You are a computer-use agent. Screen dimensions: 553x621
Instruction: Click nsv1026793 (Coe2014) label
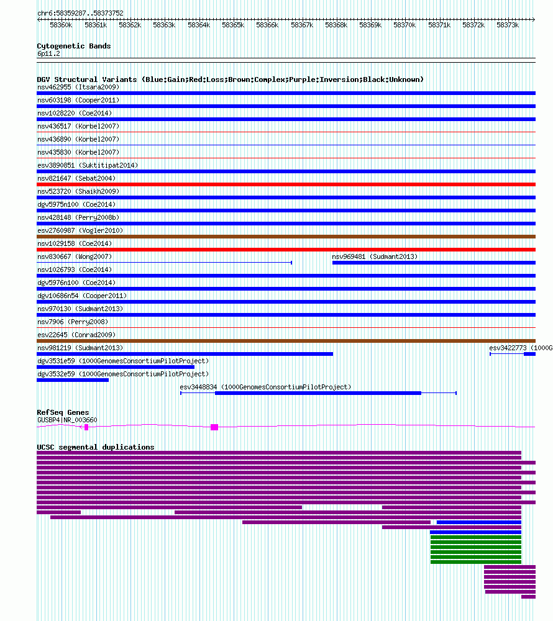pos(75,270)
